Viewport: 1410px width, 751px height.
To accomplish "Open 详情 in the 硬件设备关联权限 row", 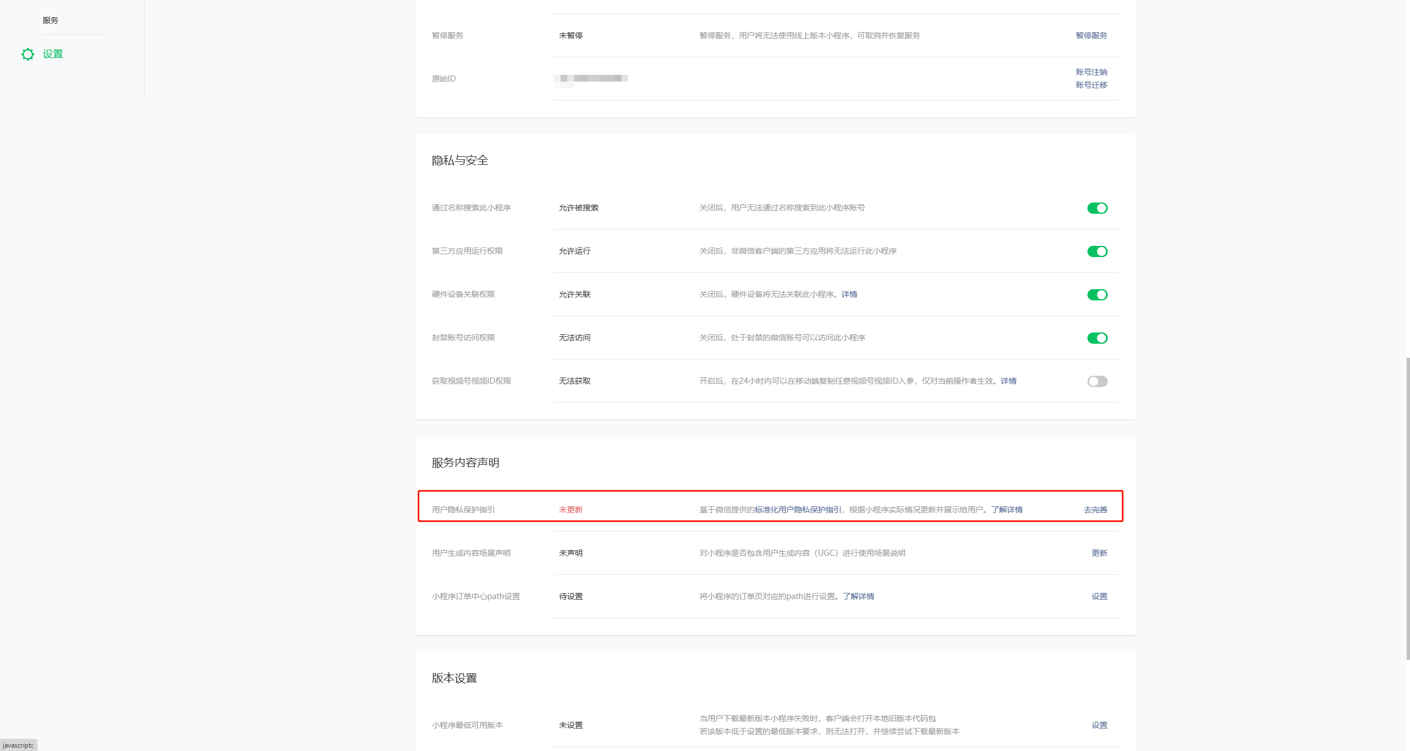I will point(849,294).
